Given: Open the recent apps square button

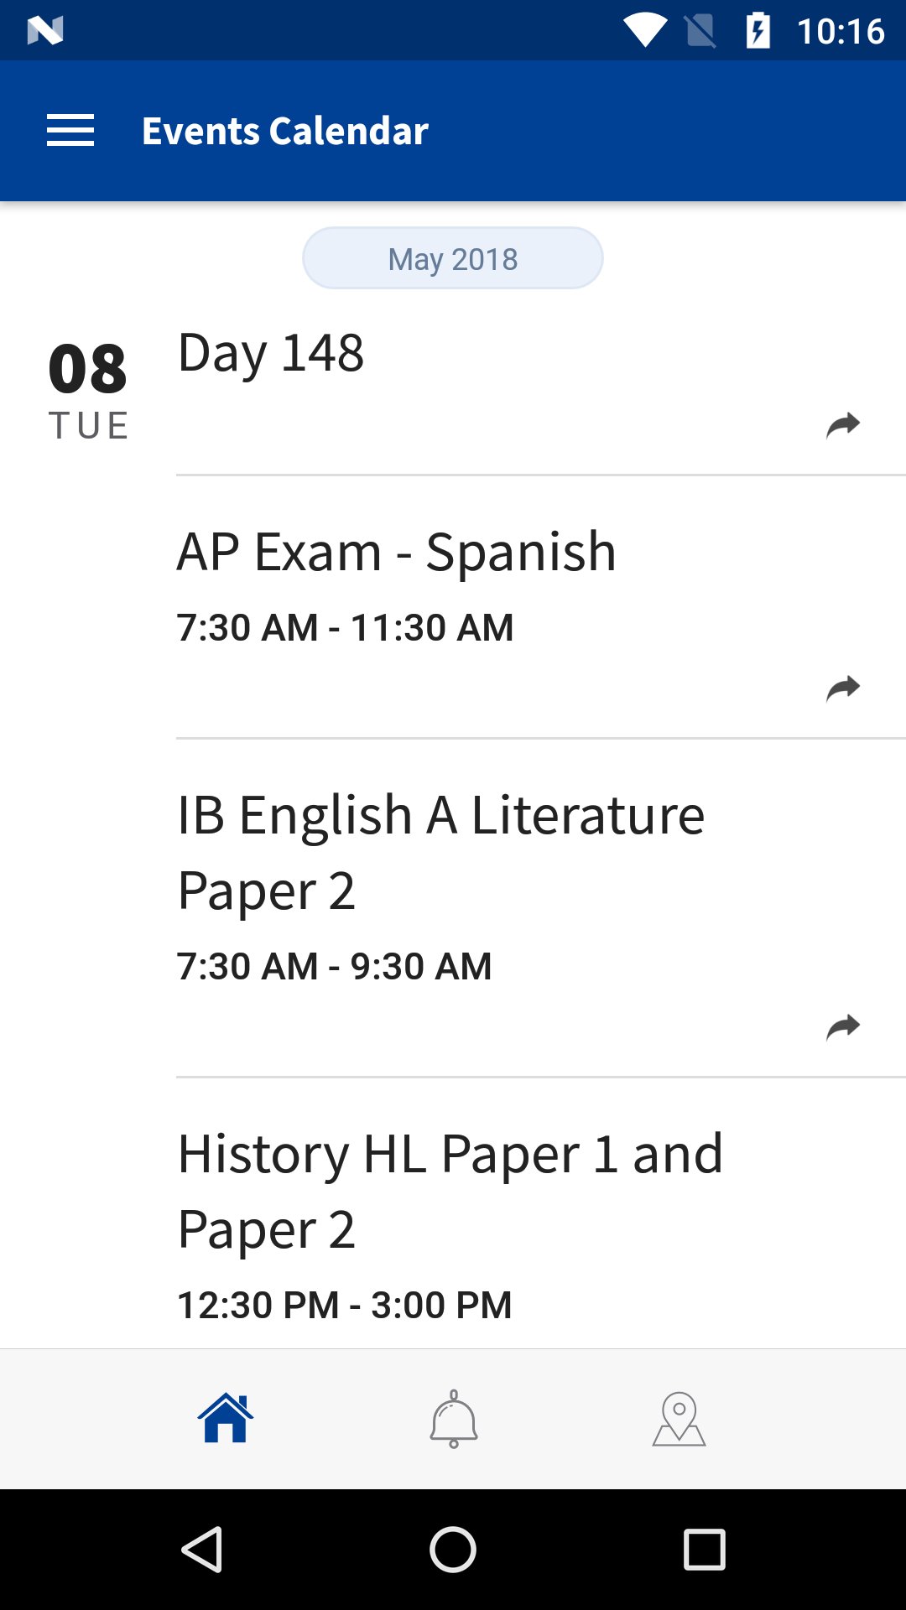Looking at the screenshot, I should click(704, 1549).
